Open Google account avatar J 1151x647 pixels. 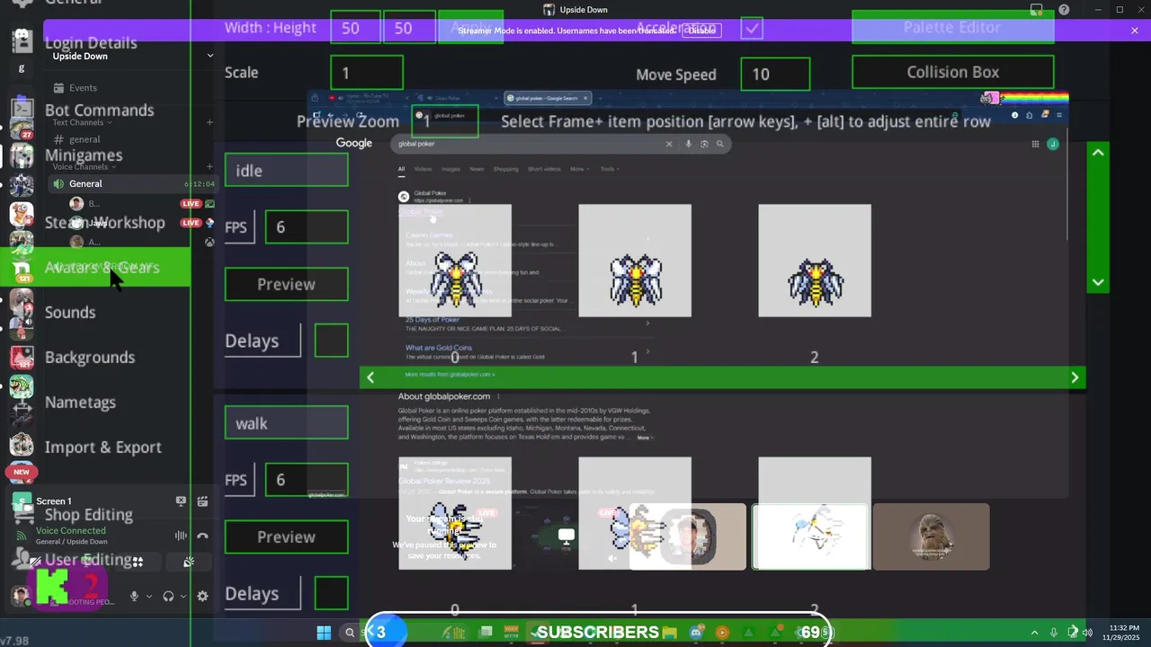pos(1053,144)
